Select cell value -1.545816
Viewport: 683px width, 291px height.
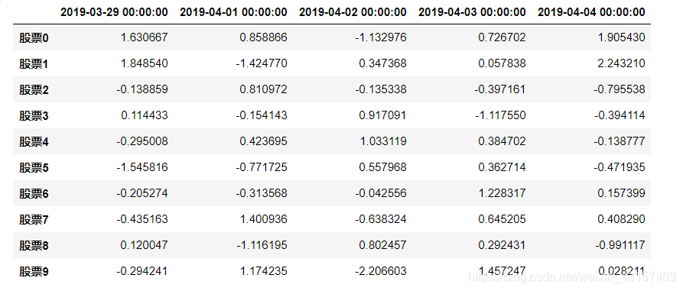142,167
